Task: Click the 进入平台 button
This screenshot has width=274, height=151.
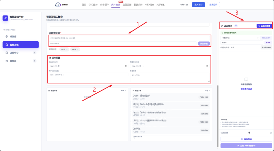Action: pos(198,5)
